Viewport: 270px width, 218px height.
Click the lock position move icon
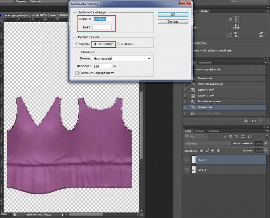212,151
